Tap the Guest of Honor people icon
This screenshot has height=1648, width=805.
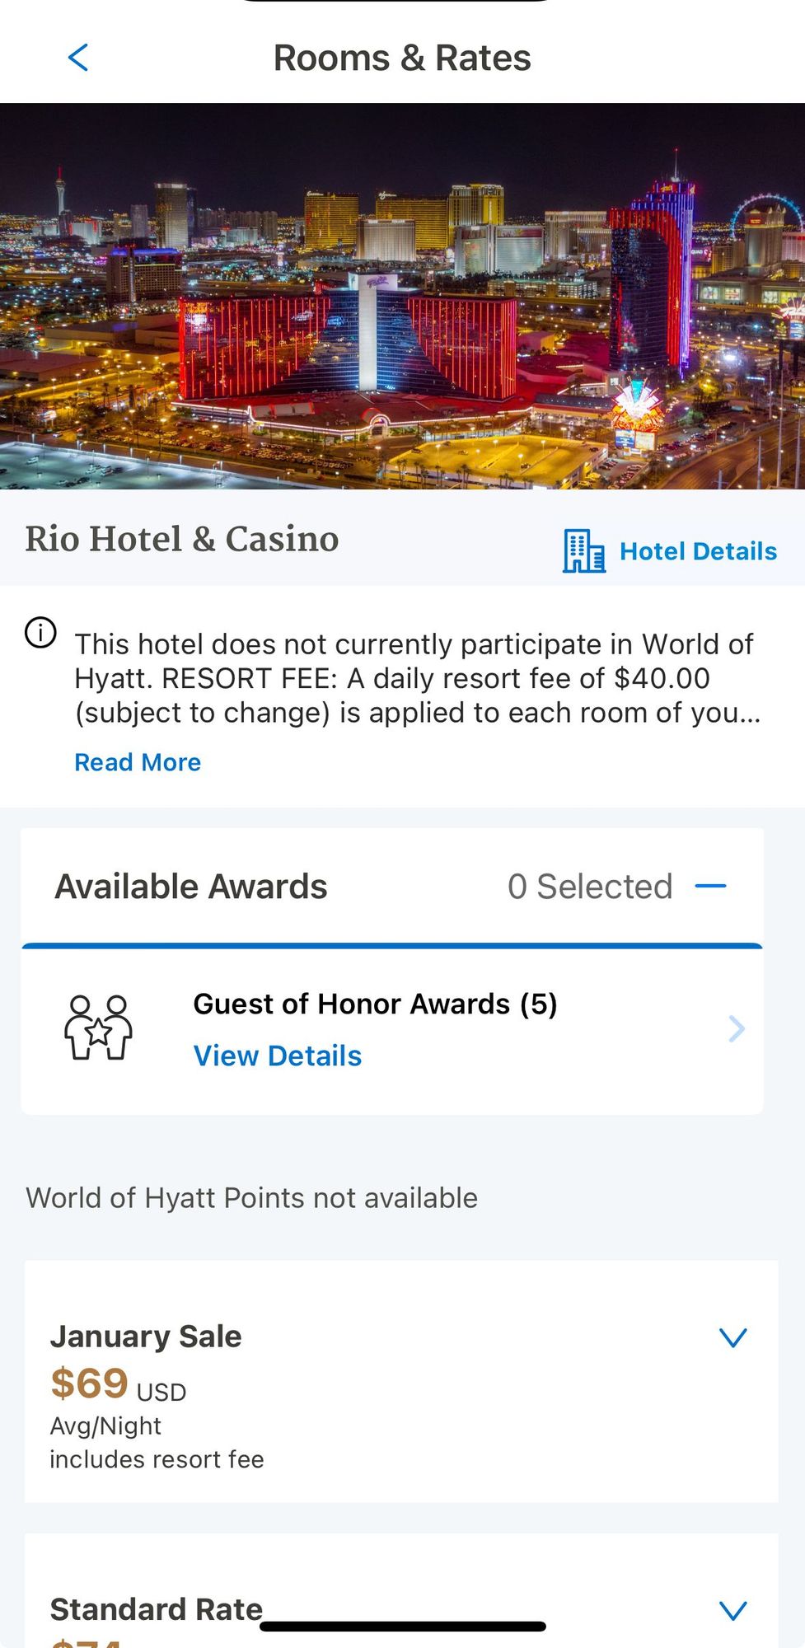click(98, 1028)
